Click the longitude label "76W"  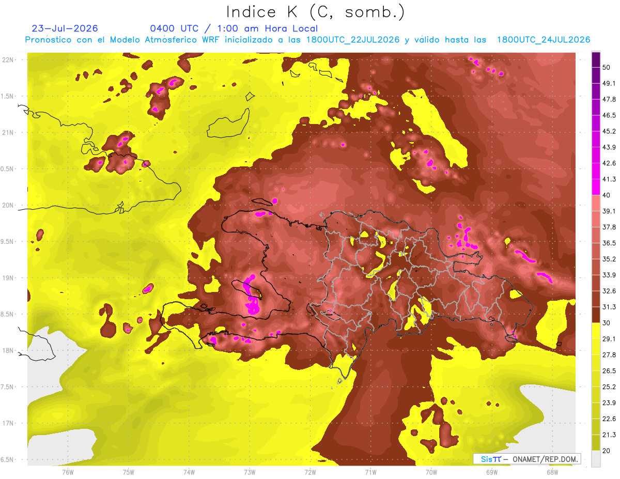pyautogui.click(x=68, y=472)
